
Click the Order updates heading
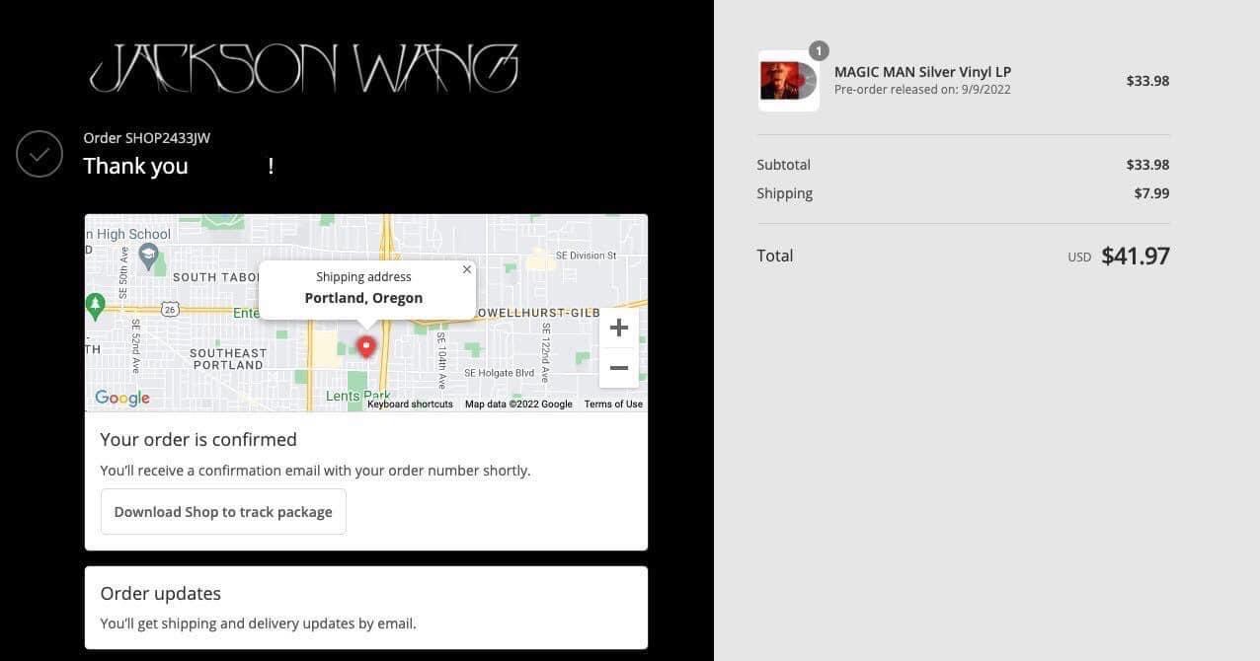tap(161, 593)
